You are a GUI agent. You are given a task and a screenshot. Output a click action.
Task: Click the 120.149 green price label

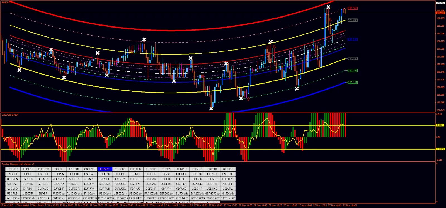click(x=353, y=71)
